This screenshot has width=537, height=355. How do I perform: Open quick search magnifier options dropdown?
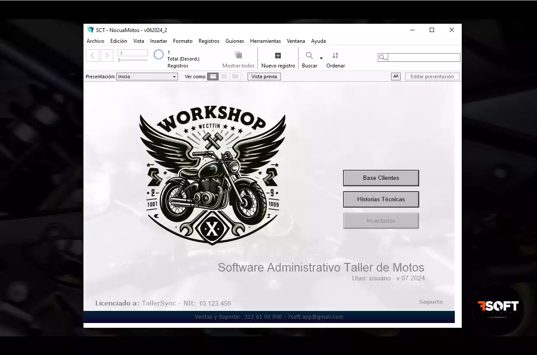pyautogui.click(x=383, y=58)
